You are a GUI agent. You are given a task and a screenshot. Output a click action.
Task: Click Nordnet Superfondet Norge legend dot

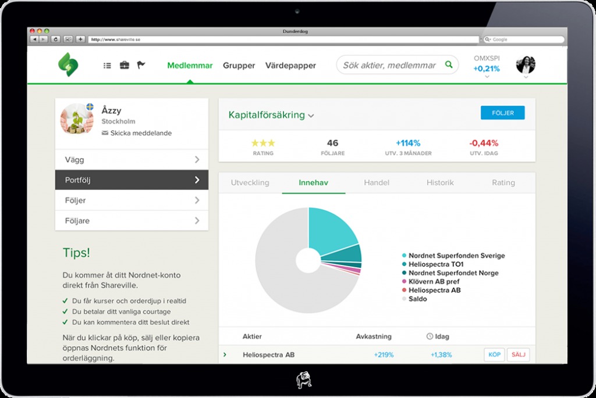pos(404,273)
